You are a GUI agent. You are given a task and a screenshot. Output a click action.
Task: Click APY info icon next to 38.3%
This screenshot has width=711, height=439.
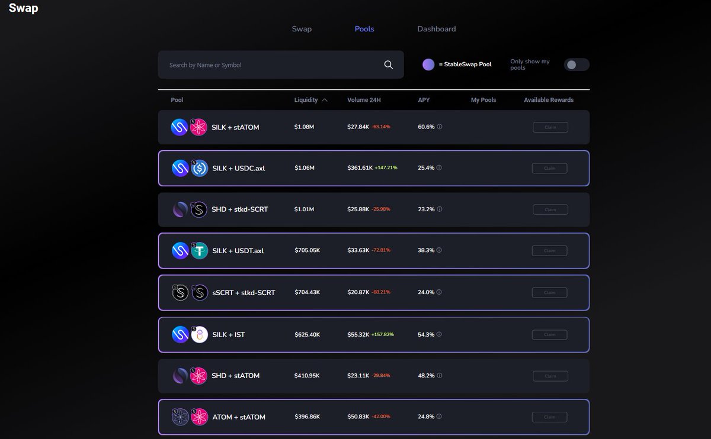click(439, 250)
